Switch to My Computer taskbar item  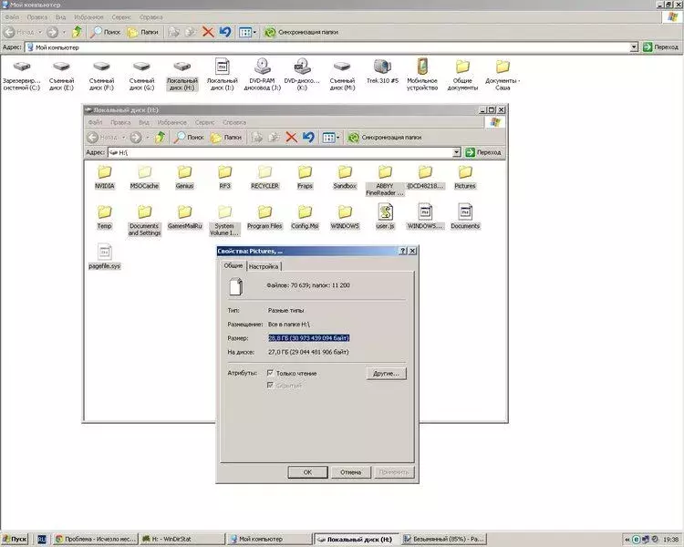269,539
